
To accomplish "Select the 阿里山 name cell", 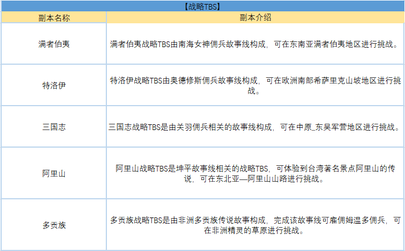I will coord(54,173).
